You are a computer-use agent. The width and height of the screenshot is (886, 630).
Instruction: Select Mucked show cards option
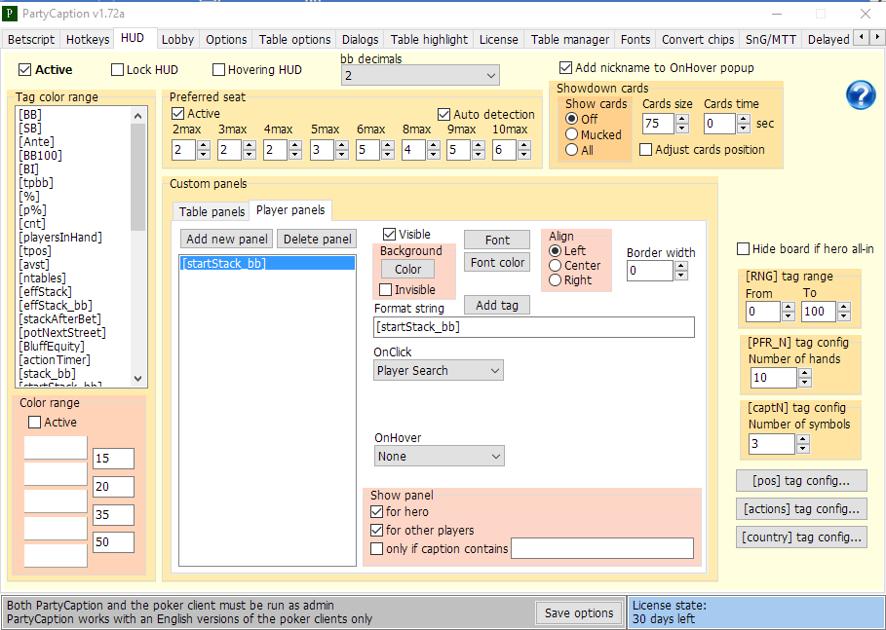click(572, 134)
